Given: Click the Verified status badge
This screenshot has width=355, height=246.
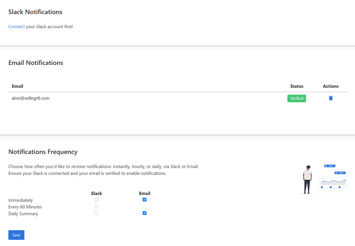Looking at the screenshot, I should click(296, 98).
